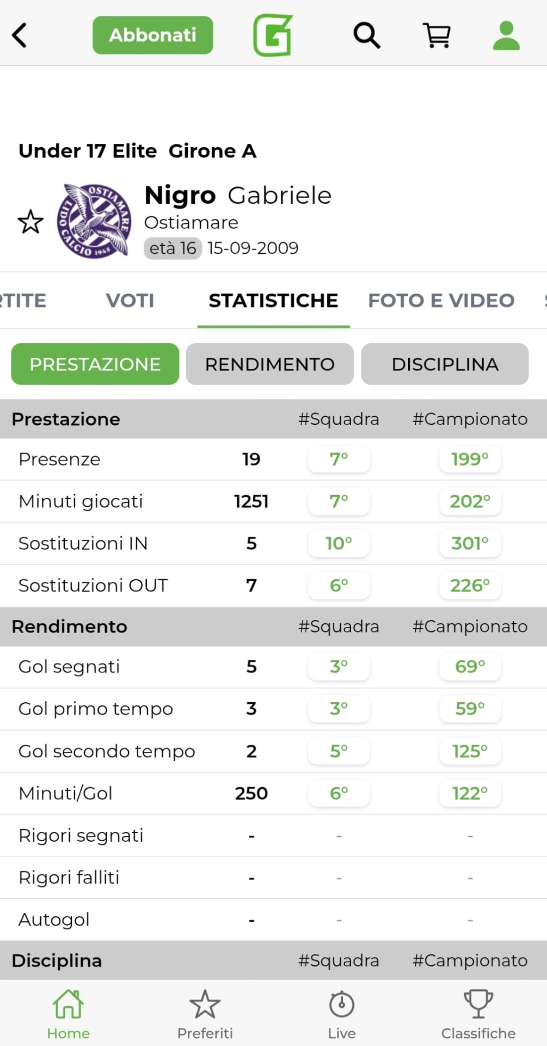
Task: Open the user profile icon
Action: (506, 35)
